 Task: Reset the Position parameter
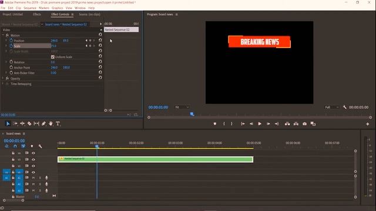[x=100, y=40]
